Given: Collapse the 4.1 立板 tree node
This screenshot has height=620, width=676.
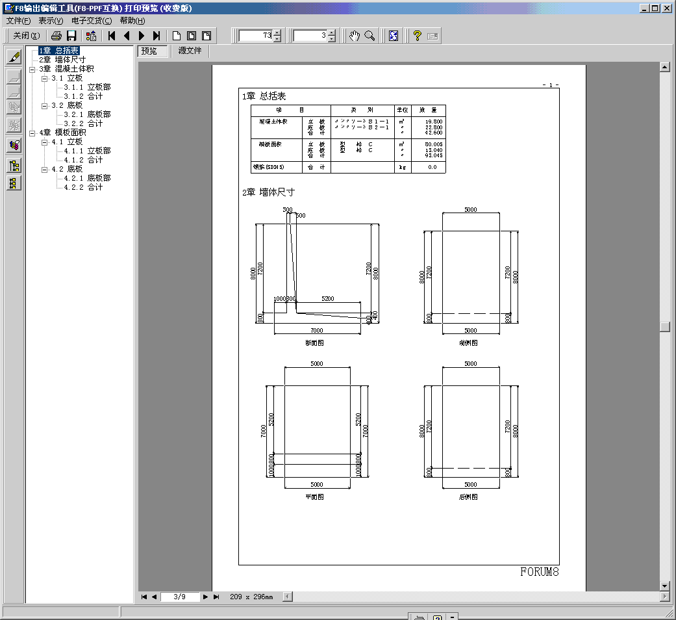Looking at the screenshot, I should [x=45, y=142].
